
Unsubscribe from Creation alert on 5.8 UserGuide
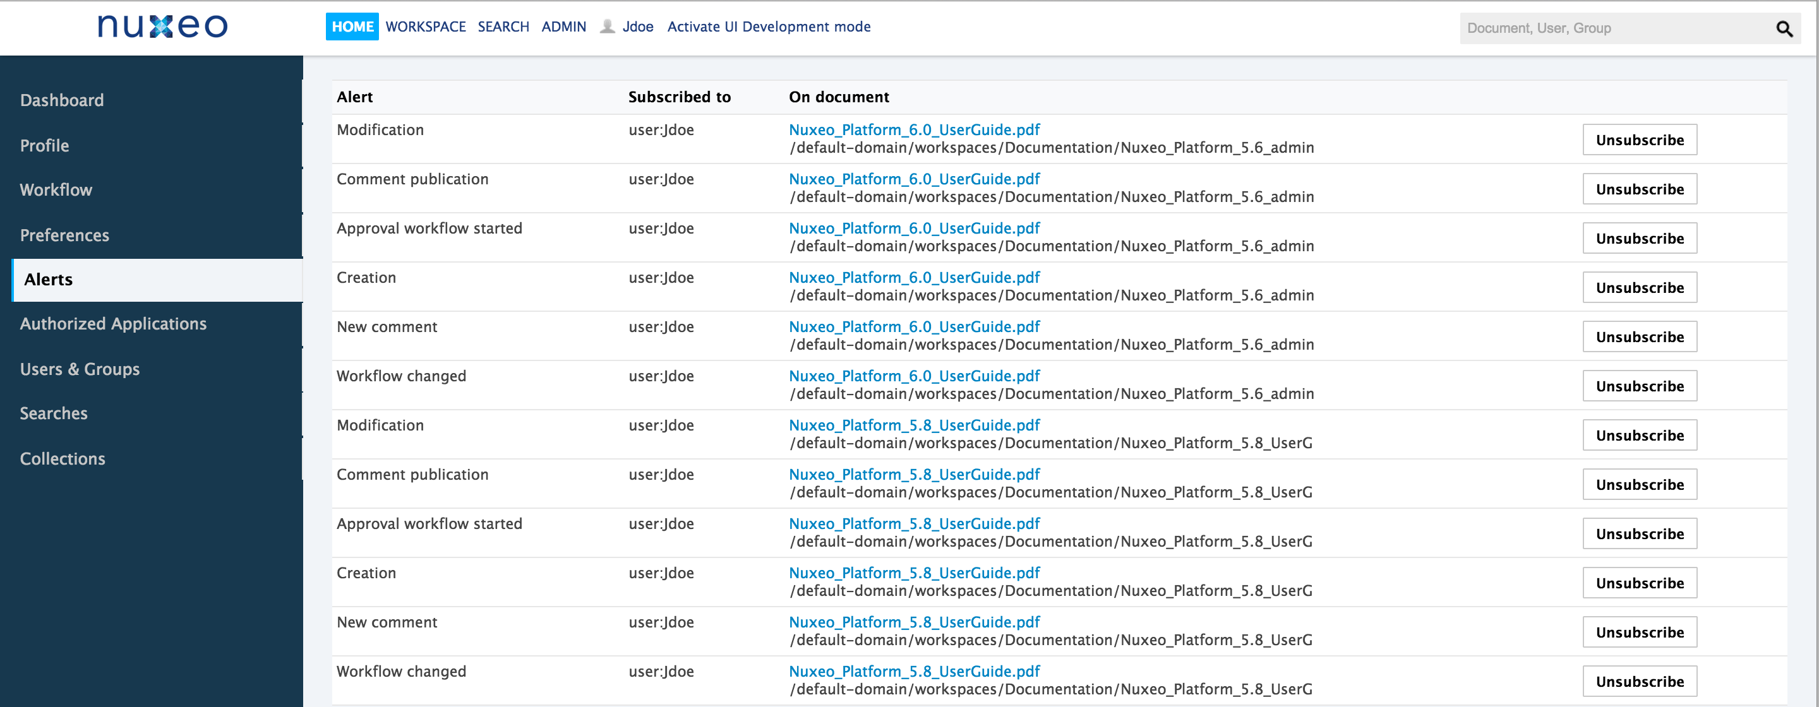pos(1640,583)
